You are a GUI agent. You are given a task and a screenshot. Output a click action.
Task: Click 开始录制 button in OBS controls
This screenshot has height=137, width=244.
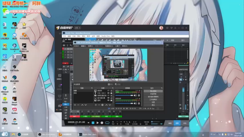click(153, 94)
